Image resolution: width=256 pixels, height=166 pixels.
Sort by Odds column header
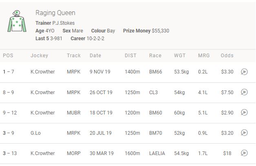click(227, 55)
